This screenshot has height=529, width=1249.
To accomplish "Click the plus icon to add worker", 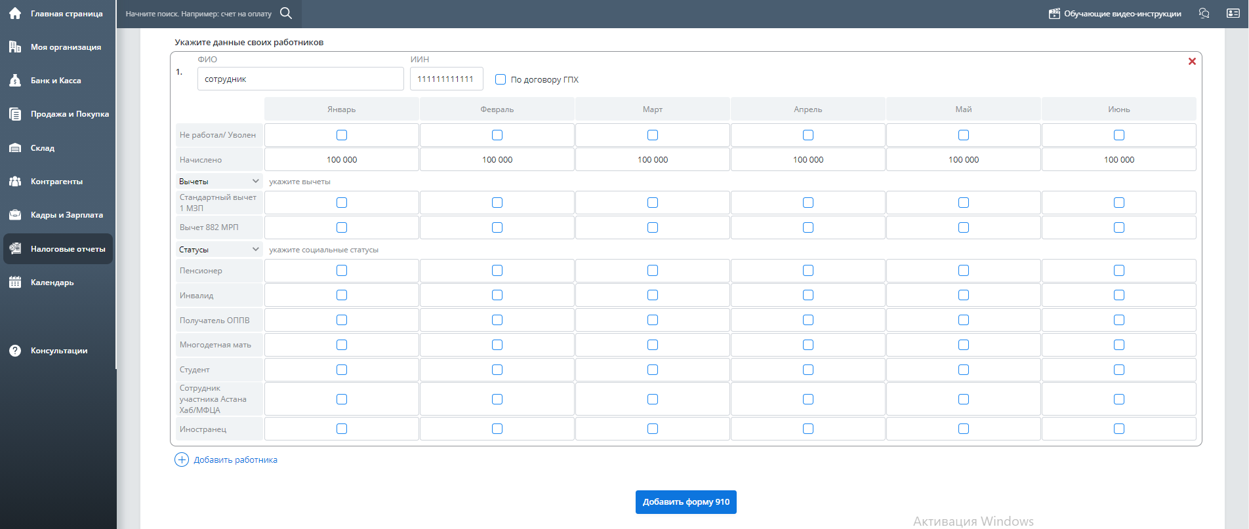I will point(182,460).
